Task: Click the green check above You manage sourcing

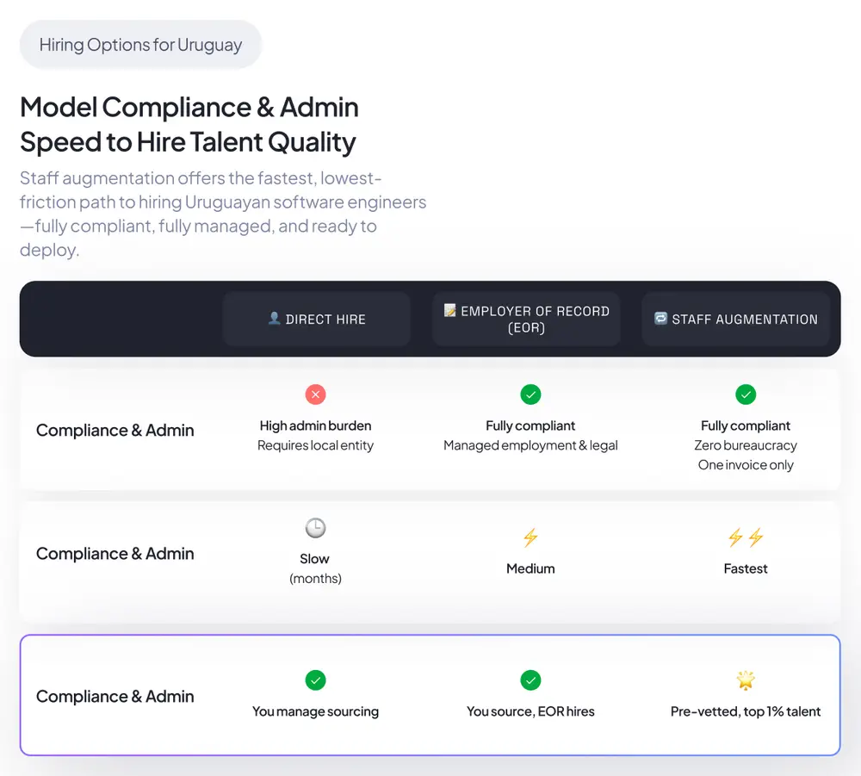Action: [x=315, y=680]
